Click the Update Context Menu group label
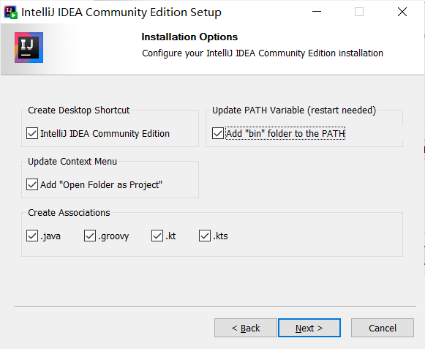This screenshot has height=349, width=425. 72,162
